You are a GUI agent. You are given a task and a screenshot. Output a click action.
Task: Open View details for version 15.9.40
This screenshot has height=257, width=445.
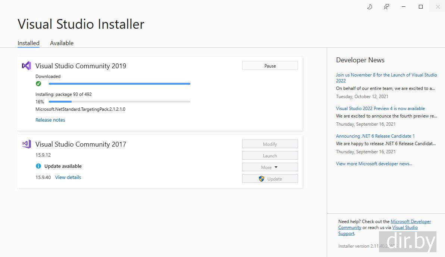[68, 178]
